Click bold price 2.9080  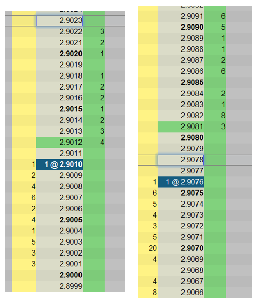tap(192, 138)
